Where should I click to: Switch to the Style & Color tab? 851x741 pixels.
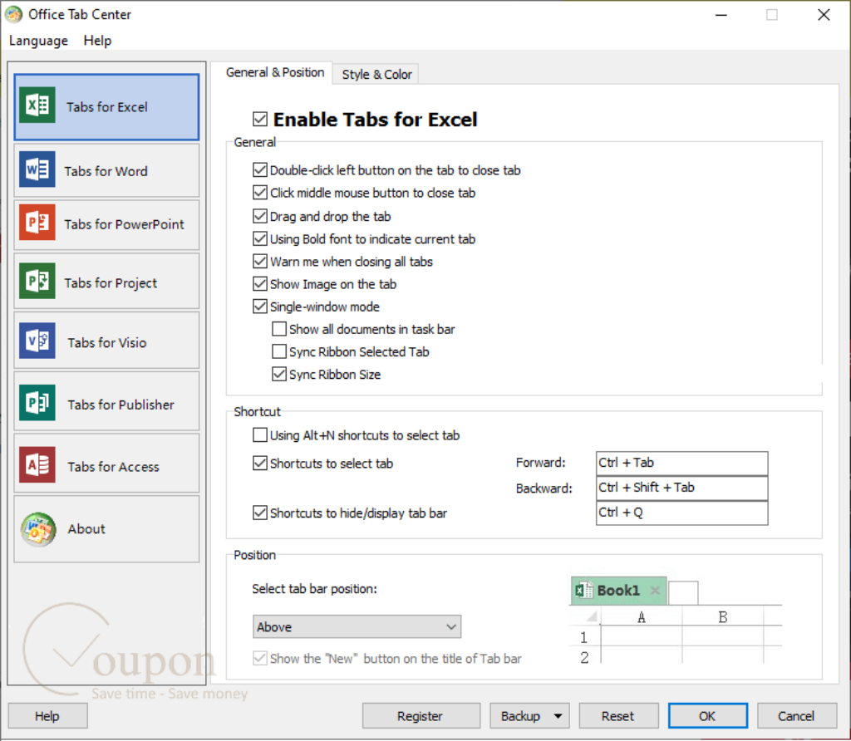pos(376,74)
